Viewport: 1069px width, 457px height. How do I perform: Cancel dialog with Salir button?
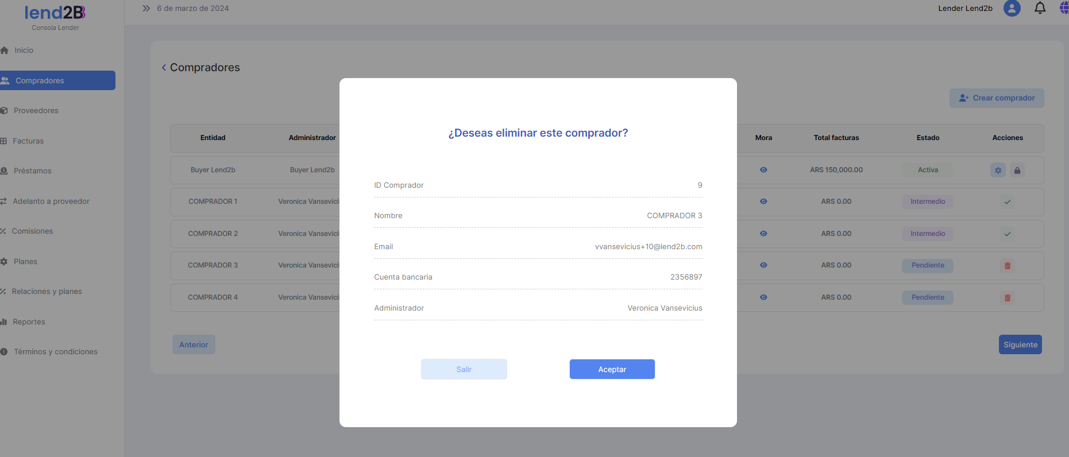click(x=464, y=369)
